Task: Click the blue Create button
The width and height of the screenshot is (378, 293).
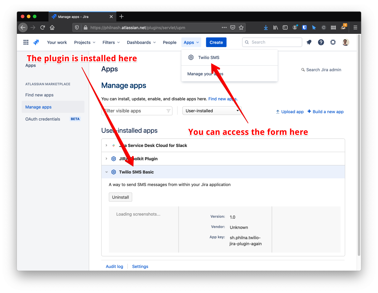Action: tap(216, 42)
